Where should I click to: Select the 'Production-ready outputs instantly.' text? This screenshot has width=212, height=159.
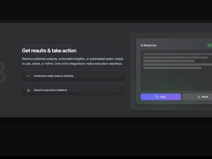[x=54, y=76]
